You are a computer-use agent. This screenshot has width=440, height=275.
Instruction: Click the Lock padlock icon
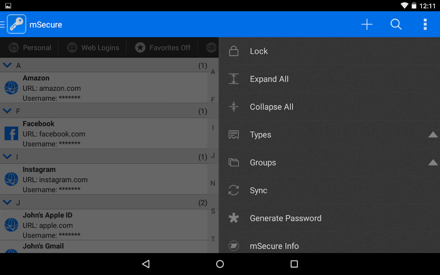233,51
